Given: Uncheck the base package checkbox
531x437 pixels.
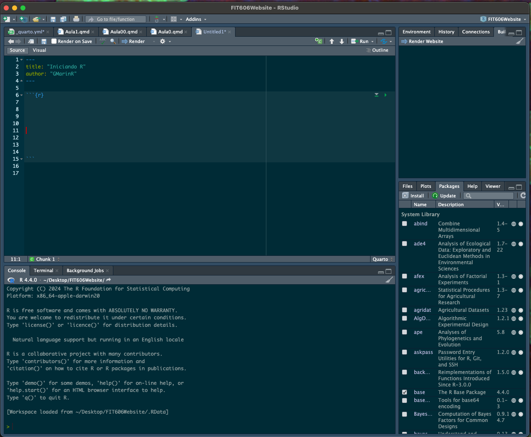Looking at the screenshot, I should (x=404, y=392).
